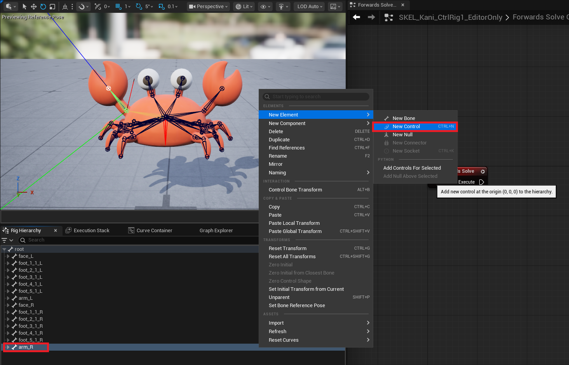Switch to the Translate move tool
Viewport: 569px width, 365px height.
(x=34, y=7)
